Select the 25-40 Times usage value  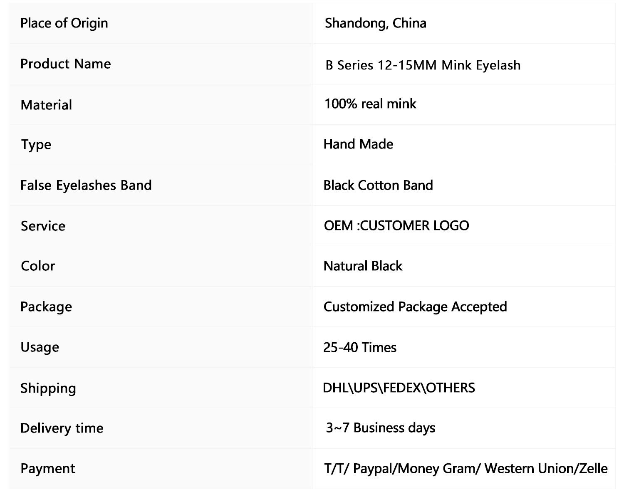(x=360, y=347)
